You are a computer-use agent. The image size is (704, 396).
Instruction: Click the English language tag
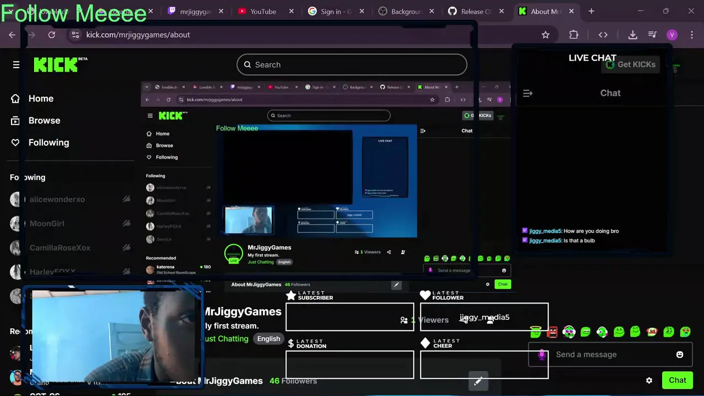(x=268, y=339)
